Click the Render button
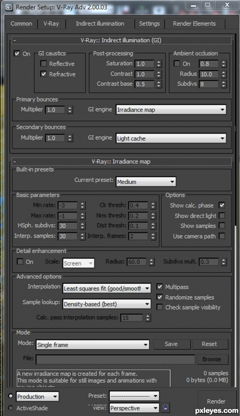 pos(216,401)
